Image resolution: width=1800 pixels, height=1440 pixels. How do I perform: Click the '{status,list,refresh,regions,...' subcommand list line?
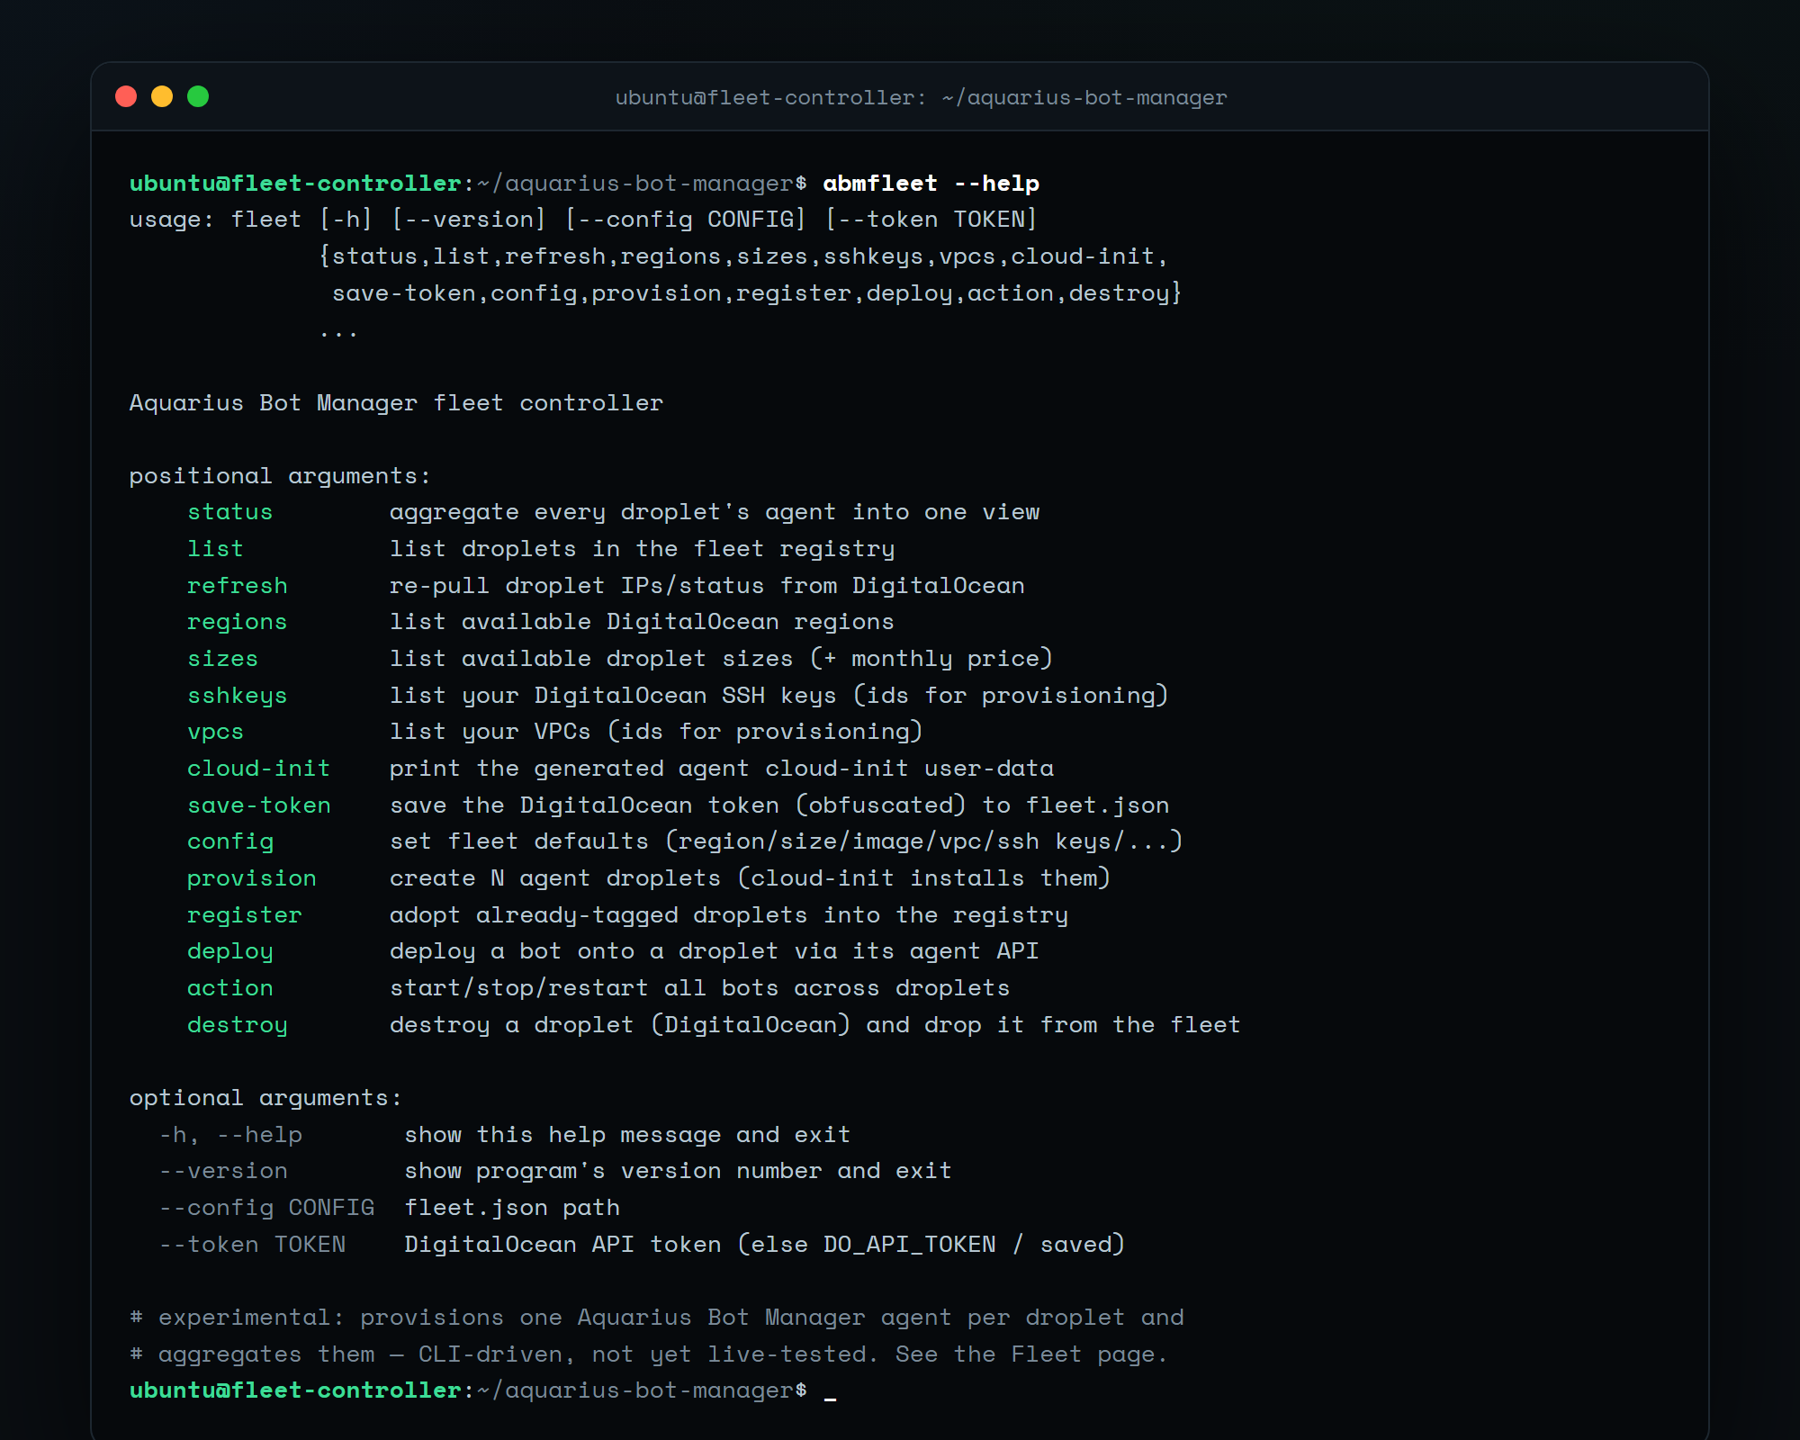coord(743,256)
